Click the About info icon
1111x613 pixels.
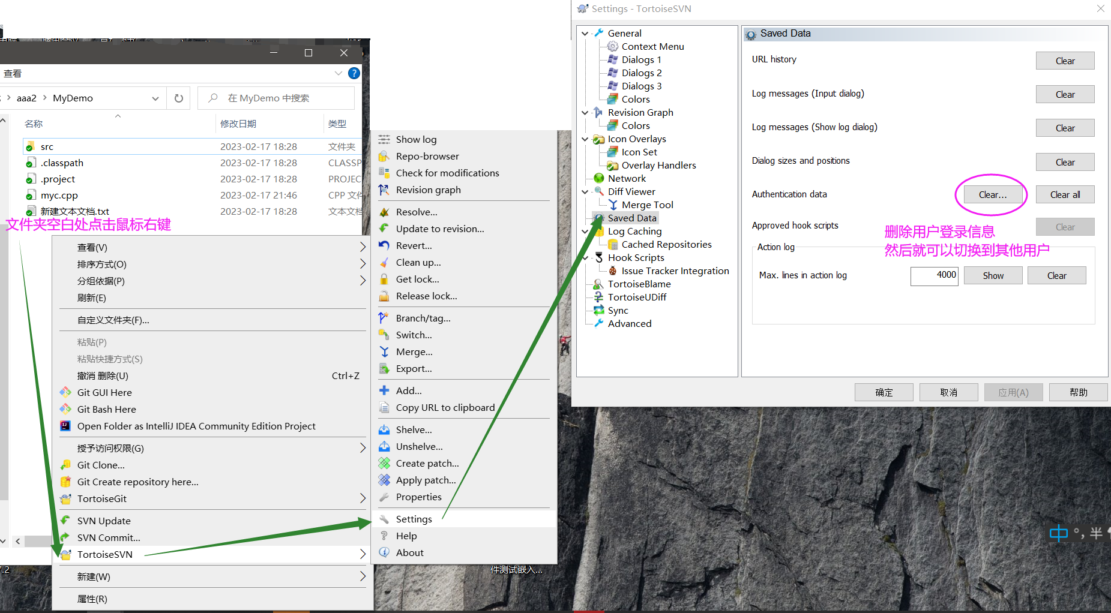click(x=384, y=552)
